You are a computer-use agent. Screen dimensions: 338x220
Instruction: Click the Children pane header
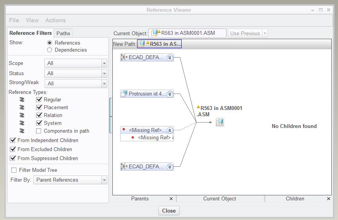[295, 199]
